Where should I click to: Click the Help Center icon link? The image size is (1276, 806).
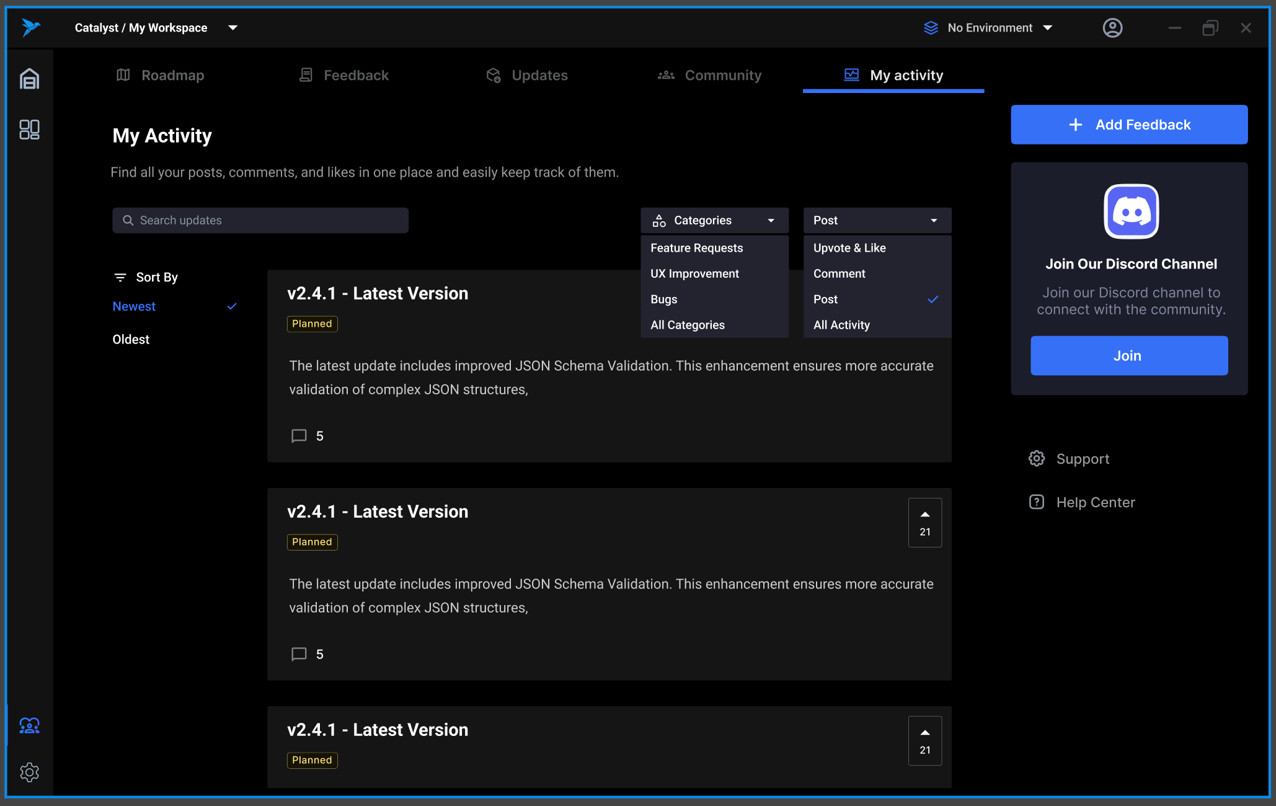point(1037,500)
